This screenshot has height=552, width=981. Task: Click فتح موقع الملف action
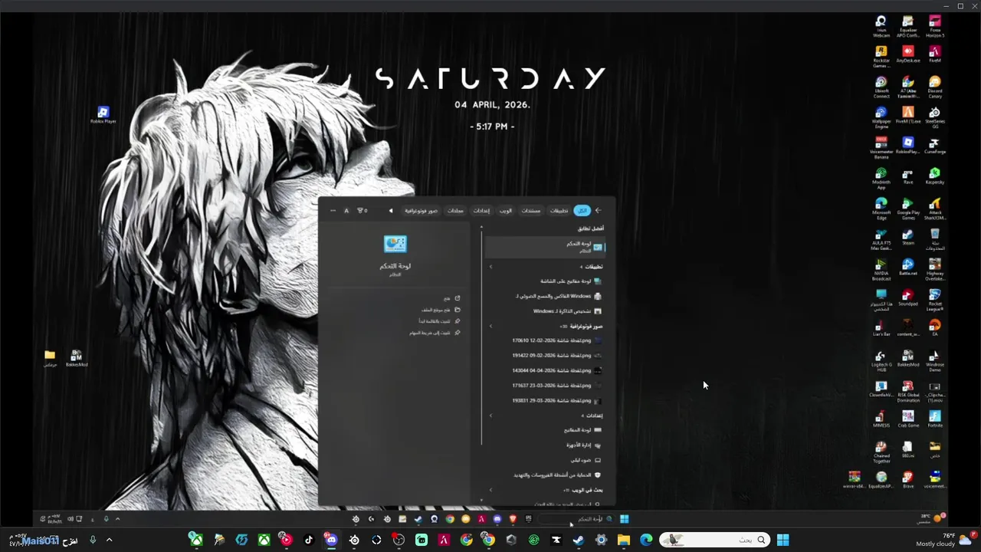click(440, 310)
